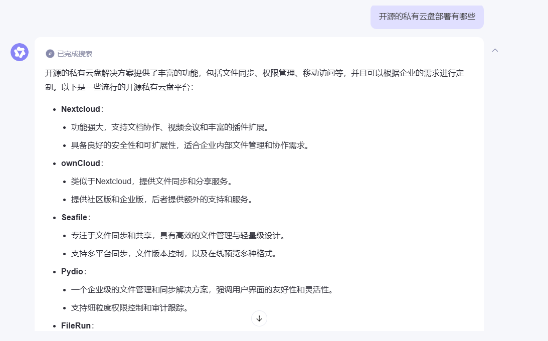
Task: Click the user message bubble 开源的私有云盘部署有哪些
Action: [x=427, y=17]
